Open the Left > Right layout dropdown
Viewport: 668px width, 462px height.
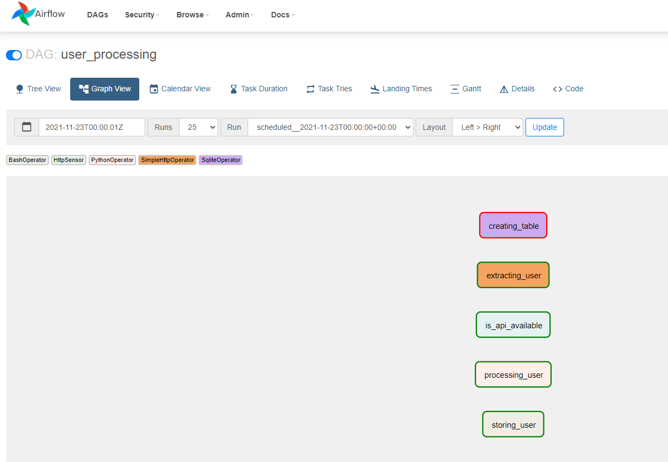487,127
